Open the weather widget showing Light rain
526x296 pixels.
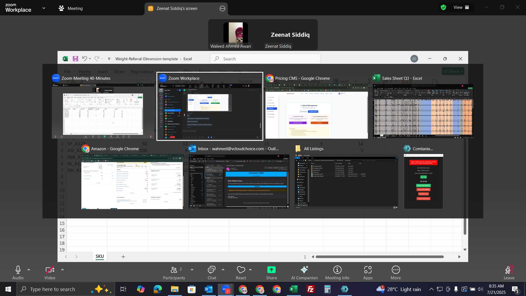tap(399, 289)
